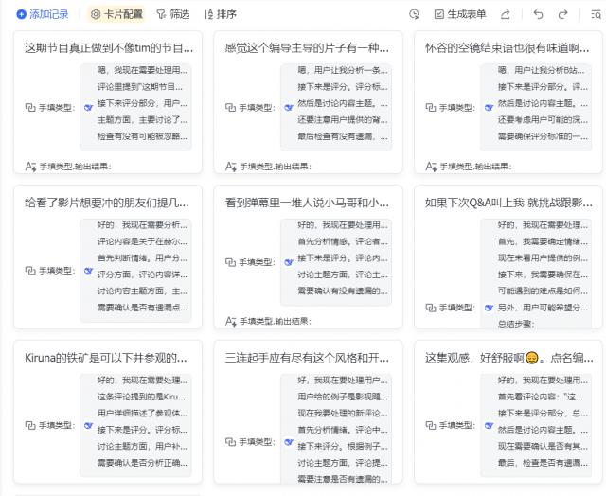
Task: Click the history clock icon in toolbar
Action: point(414,14)
